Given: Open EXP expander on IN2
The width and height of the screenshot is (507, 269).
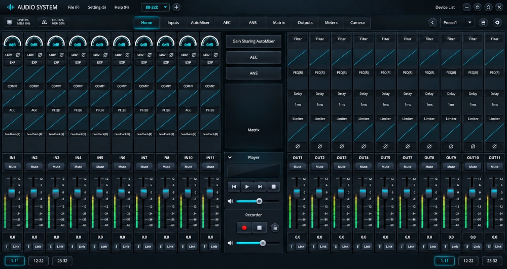Looking at the screenshot, I should pos(34,62).
